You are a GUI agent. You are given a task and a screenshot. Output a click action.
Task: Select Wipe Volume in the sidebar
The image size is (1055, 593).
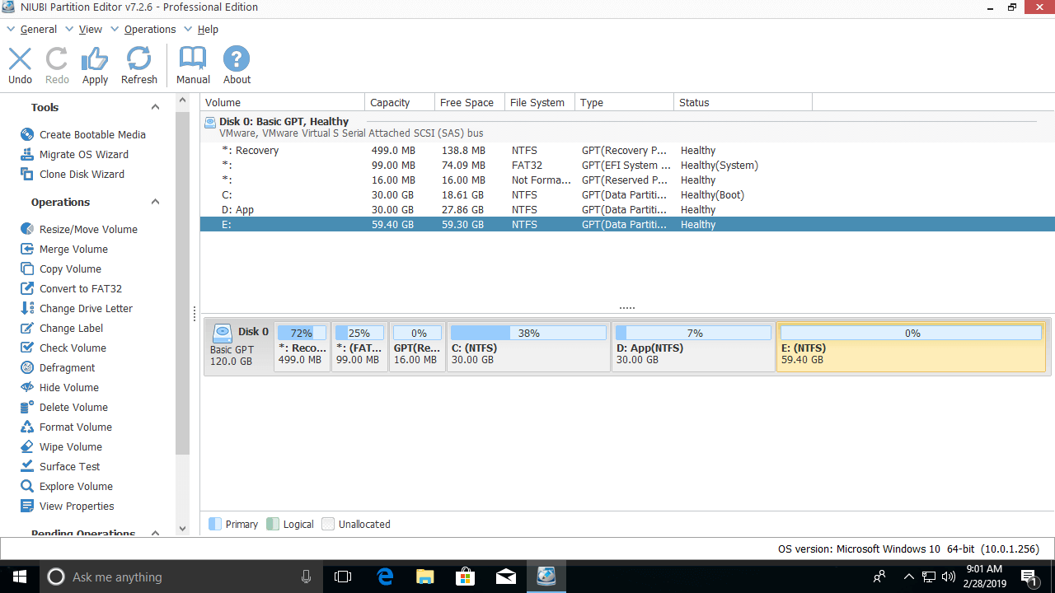click(x=71, y=446)
